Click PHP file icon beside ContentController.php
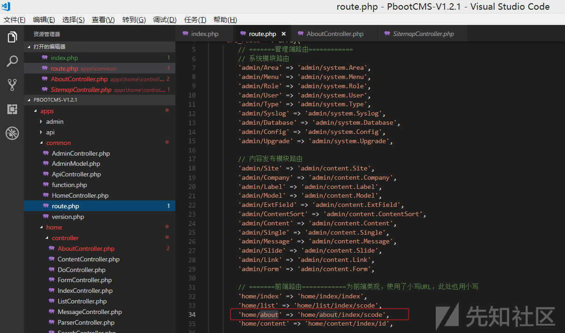This screenshot has height=333, width=565. (52, 259)
